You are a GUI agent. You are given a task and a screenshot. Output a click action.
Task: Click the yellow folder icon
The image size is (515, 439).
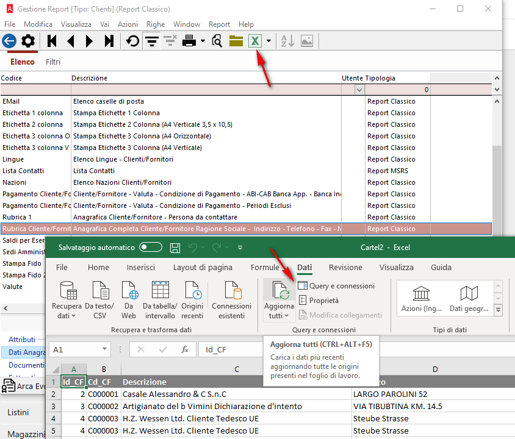coord(236,41)
